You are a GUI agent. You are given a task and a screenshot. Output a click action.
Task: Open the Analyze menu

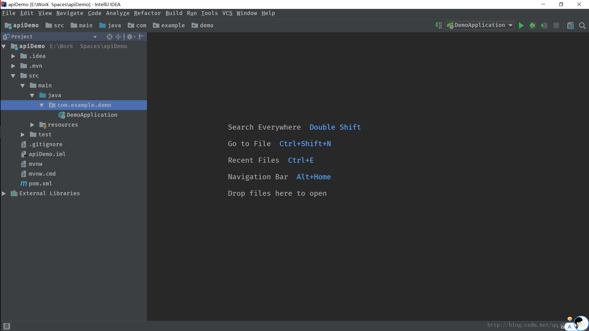coord(118,13)
